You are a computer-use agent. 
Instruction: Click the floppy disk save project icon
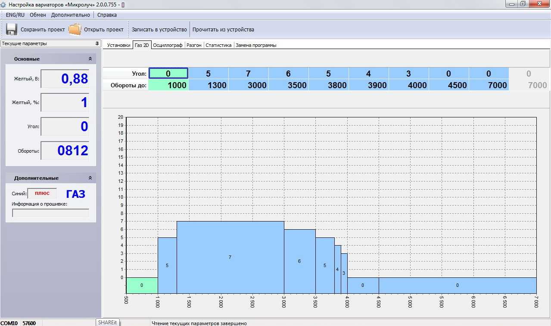tap(12, 29)
